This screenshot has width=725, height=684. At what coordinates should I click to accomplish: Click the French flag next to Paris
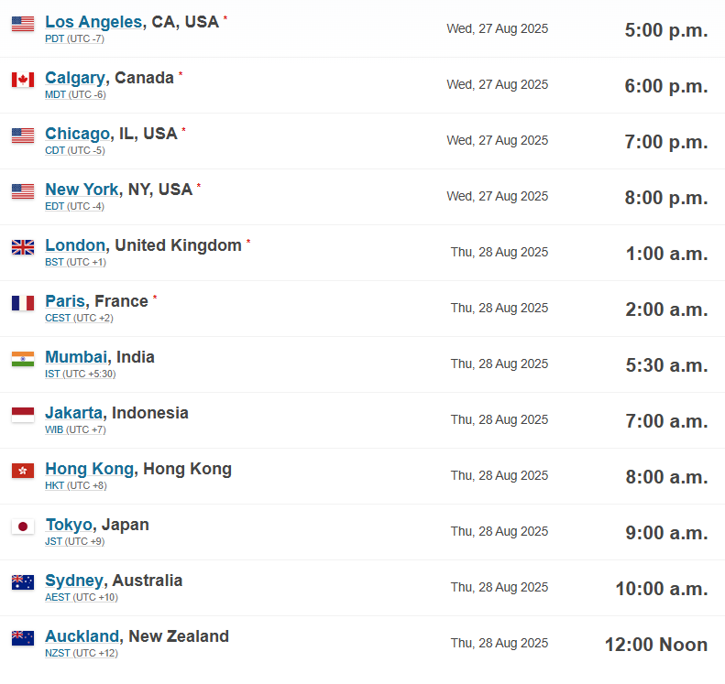pyautogui.click(x=23, y=303)
